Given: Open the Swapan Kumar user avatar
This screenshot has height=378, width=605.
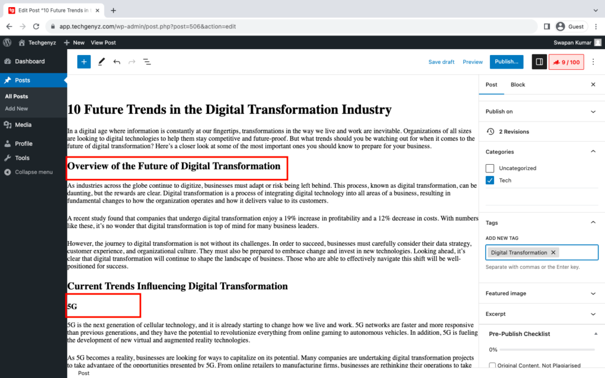Looking at the screenshot, I should [598, 43].
